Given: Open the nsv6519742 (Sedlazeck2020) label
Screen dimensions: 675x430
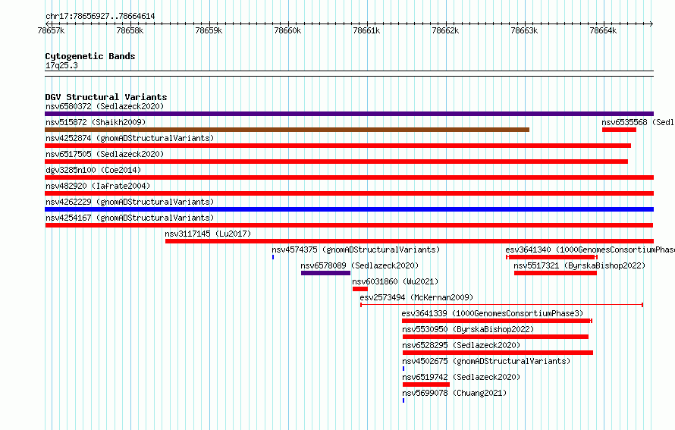Looking at the screenshot, I should pyautogui.click(x=461, y=377).
